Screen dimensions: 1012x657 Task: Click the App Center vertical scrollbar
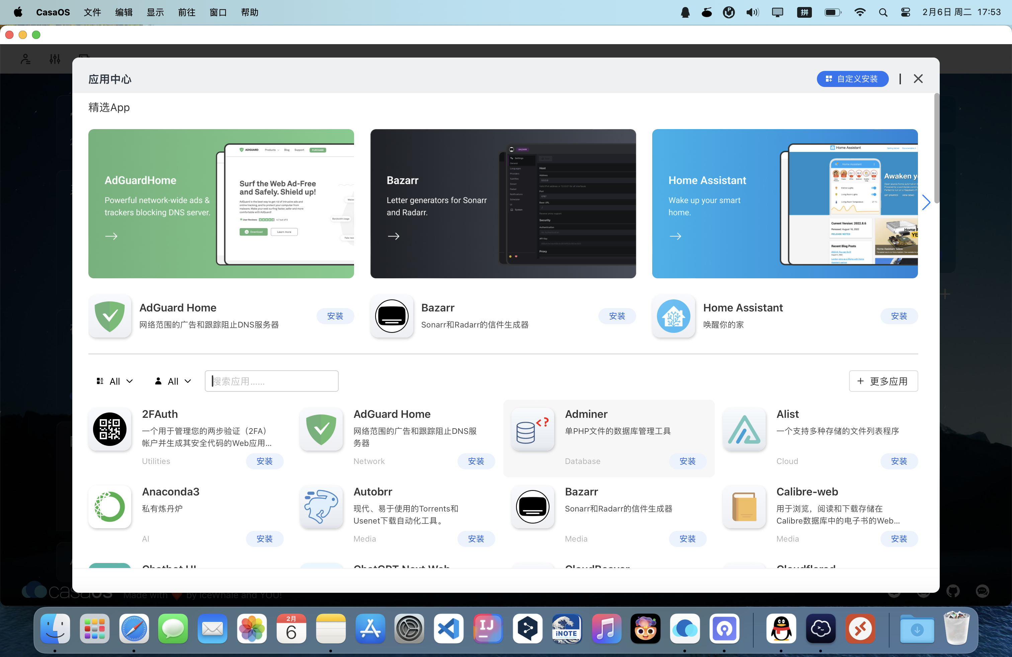pyautogui.click(x=936, y=149)
